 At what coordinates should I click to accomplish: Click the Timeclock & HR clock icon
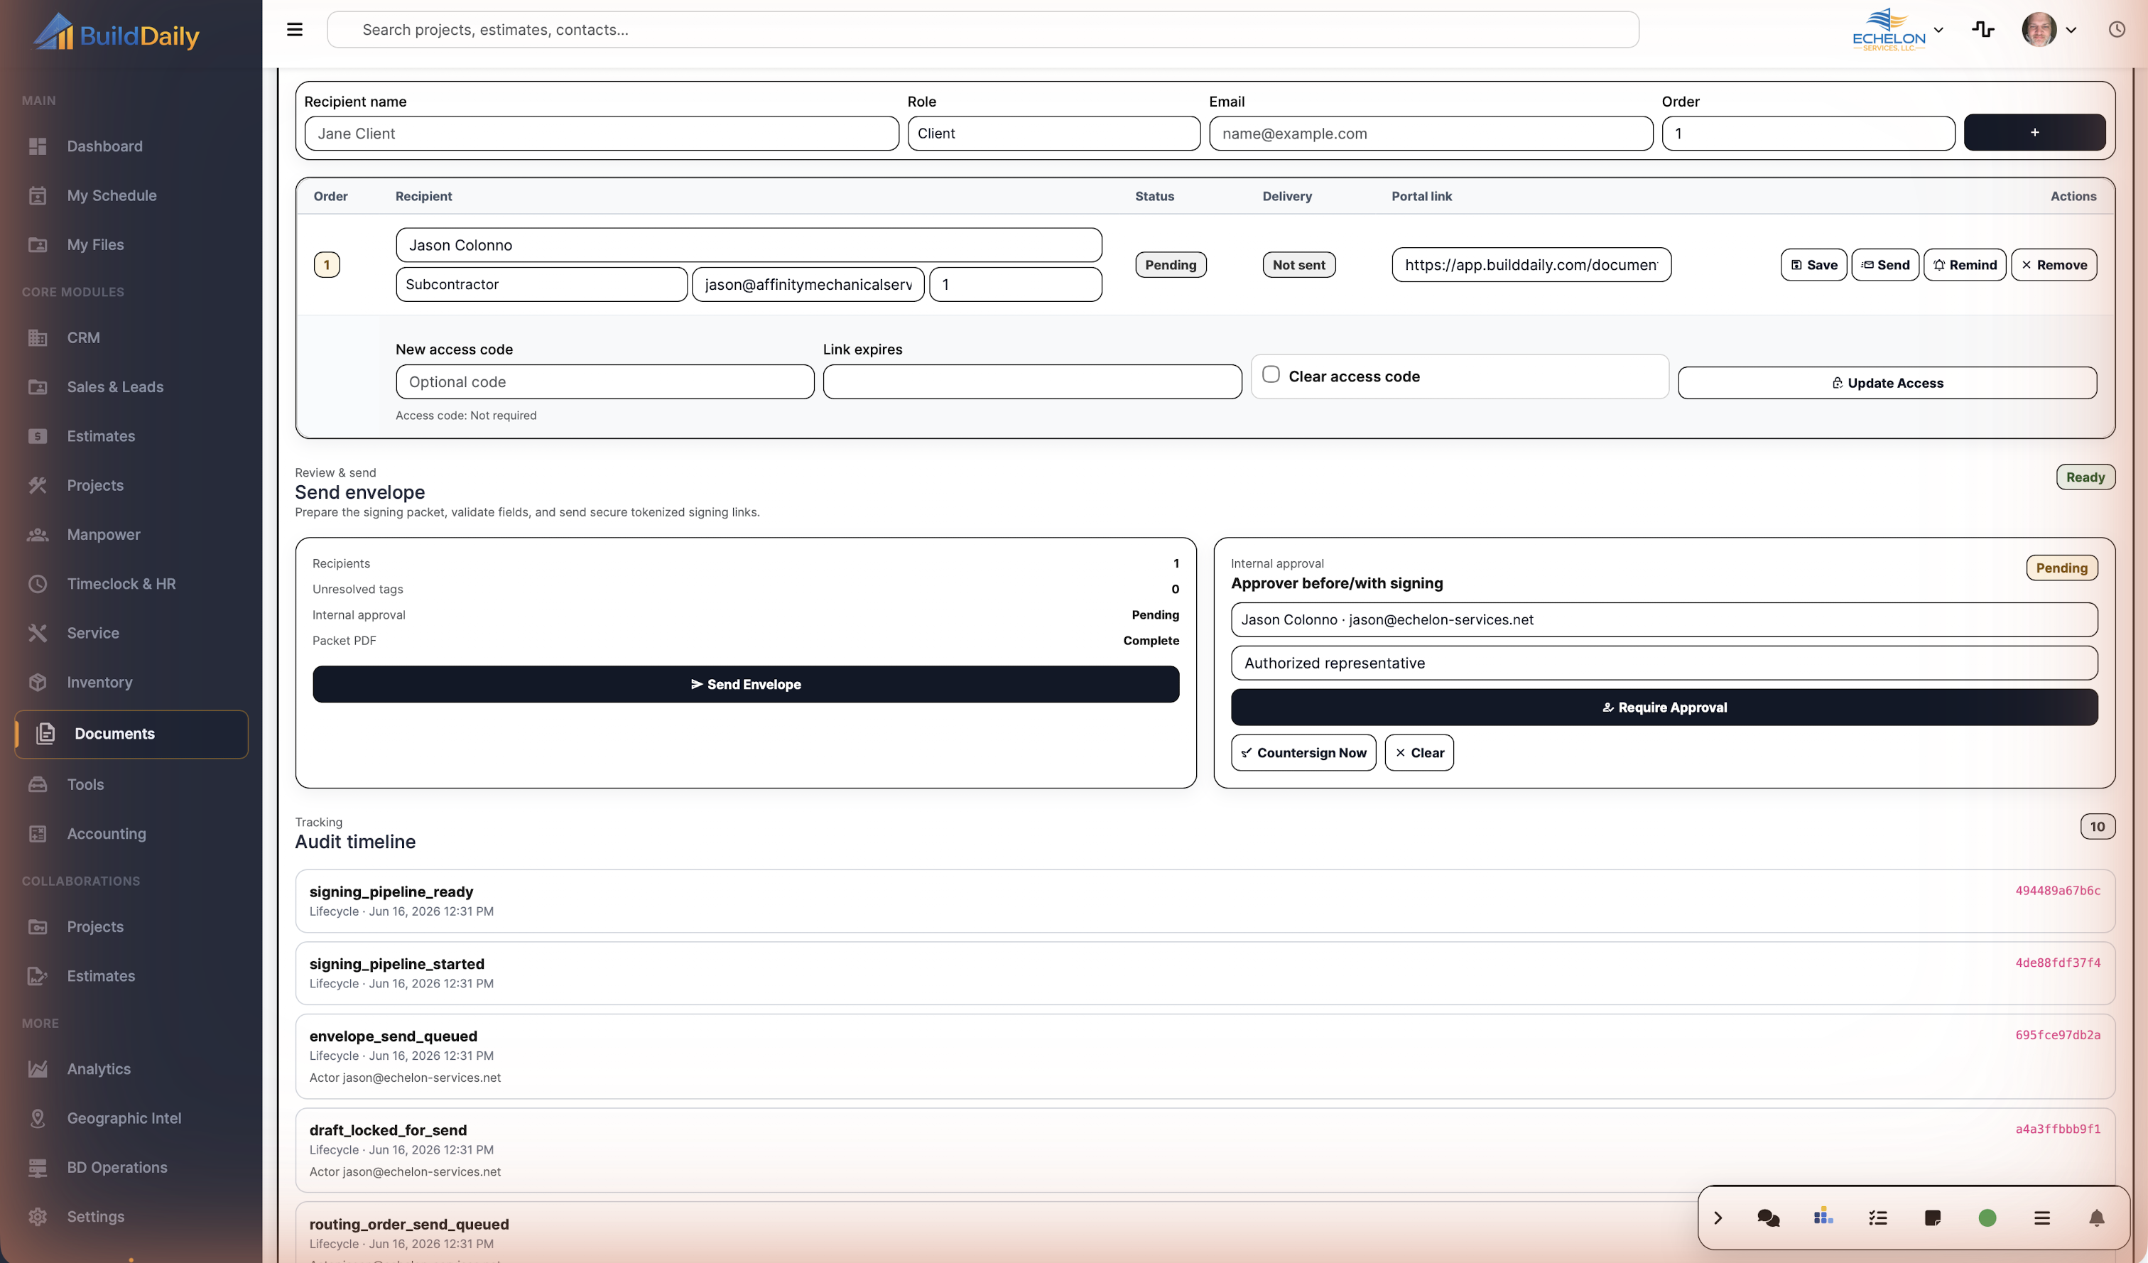(38, 584)
